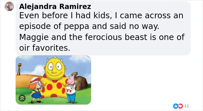Image resolution: width=203 pixels, height=111 pixels.
Task: Click the tree trunk on the orange hill
Action: [x=19, y=69]
